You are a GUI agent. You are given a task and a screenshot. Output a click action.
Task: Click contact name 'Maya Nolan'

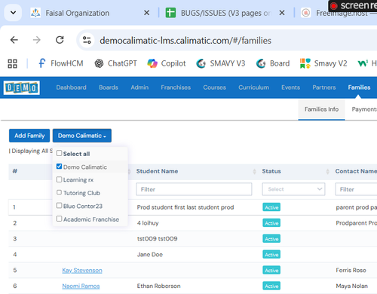coord(351,286)
